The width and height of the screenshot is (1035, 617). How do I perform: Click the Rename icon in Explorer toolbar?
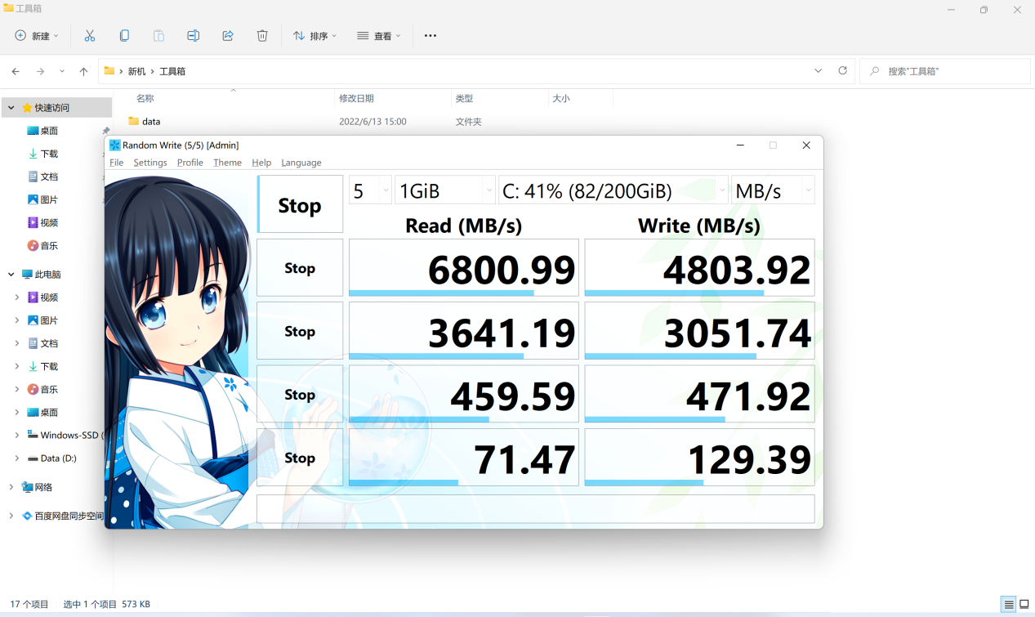[193, 36]
